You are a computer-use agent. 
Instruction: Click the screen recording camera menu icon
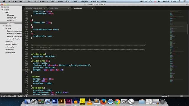142,1
